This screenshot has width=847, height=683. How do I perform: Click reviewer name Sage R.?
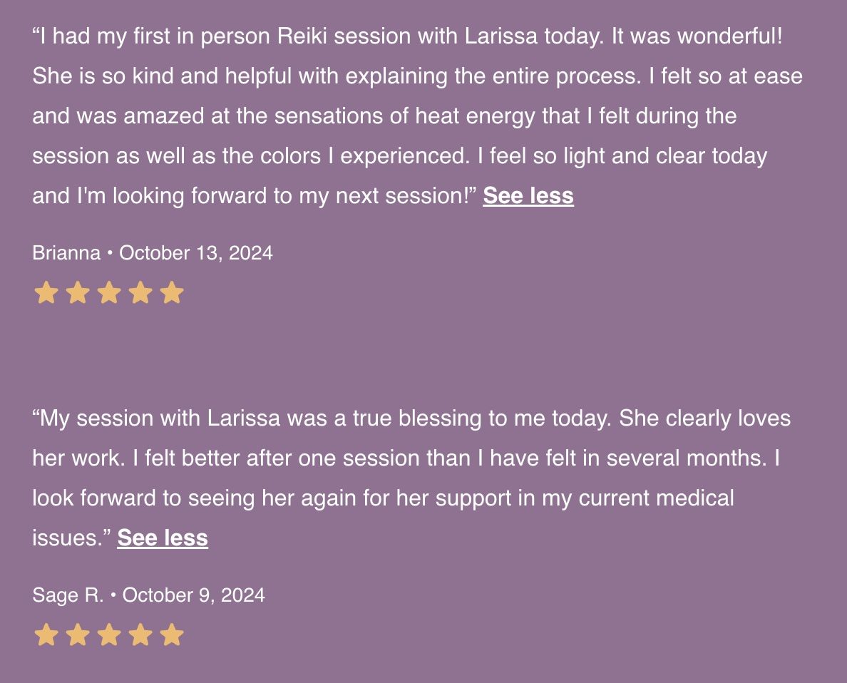[x=68, y=595]
